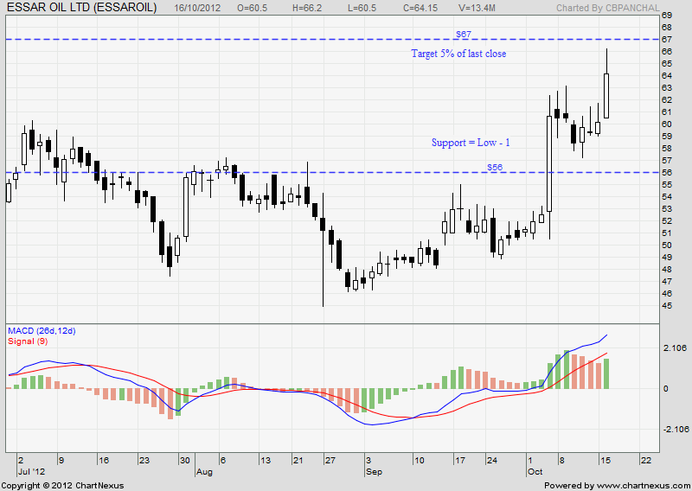Click the 64 price axis label

(x=667, y=76)
